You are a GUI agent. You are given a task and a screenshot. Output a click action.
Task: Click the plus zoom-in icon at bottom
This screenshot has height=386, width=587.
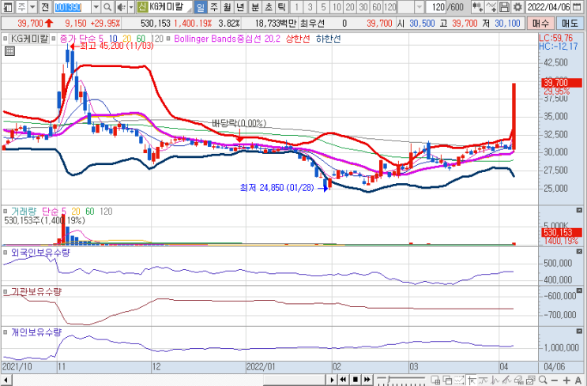click(x=566, y=380)
